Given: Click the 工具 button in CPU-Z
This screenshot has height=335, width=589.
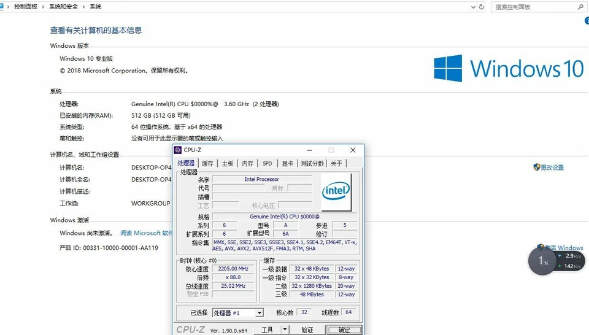Looking at the screenshot, I should [x=267, y=329].
